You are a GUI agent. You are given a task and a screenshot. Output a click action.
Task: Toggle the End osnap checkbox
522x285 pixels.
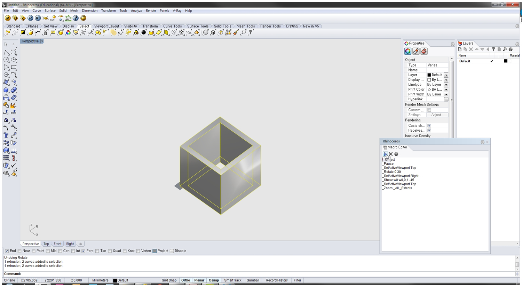pos(7,251)
